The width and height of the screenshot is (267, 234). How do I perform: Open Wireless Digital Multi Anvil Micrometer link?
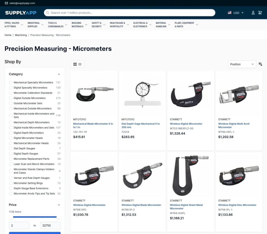tap(234, 125)
